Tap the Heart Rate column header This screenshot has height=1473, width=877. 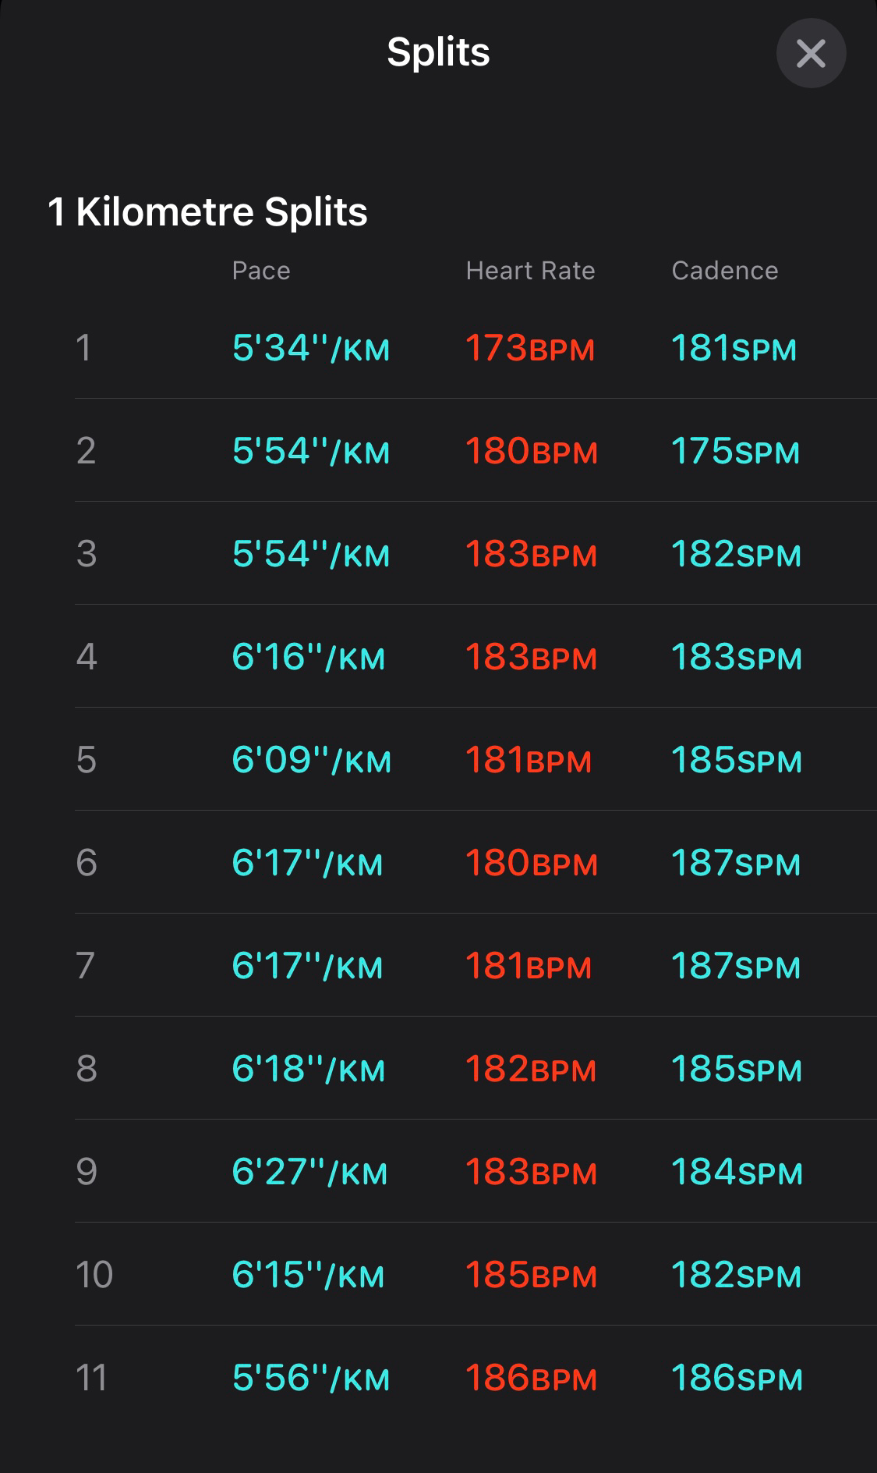click(530, 271)
